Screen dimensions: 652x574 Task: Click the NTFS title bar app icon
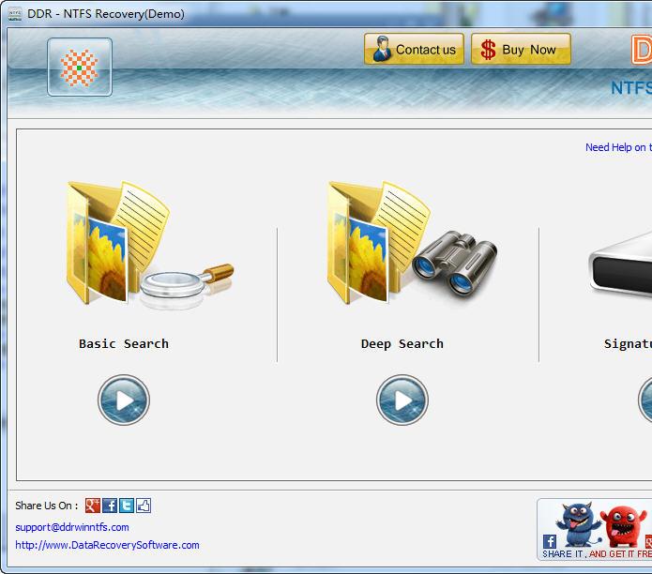[15, 14]
